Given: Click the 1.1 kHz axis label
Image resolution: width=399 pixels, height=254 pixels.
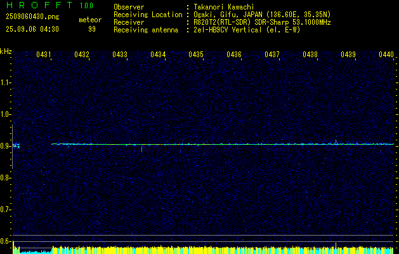Looking at the screenshot, I should pos(5,83).
